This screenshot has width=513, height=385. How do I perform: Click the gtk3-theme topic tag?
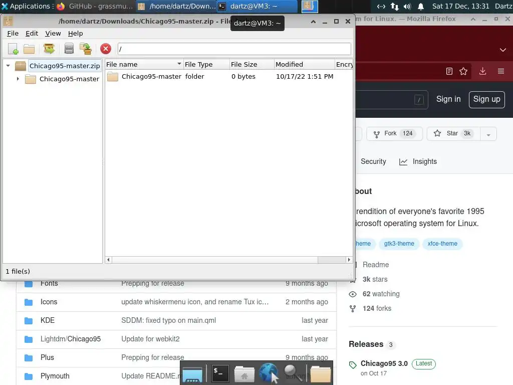(399, 244)
